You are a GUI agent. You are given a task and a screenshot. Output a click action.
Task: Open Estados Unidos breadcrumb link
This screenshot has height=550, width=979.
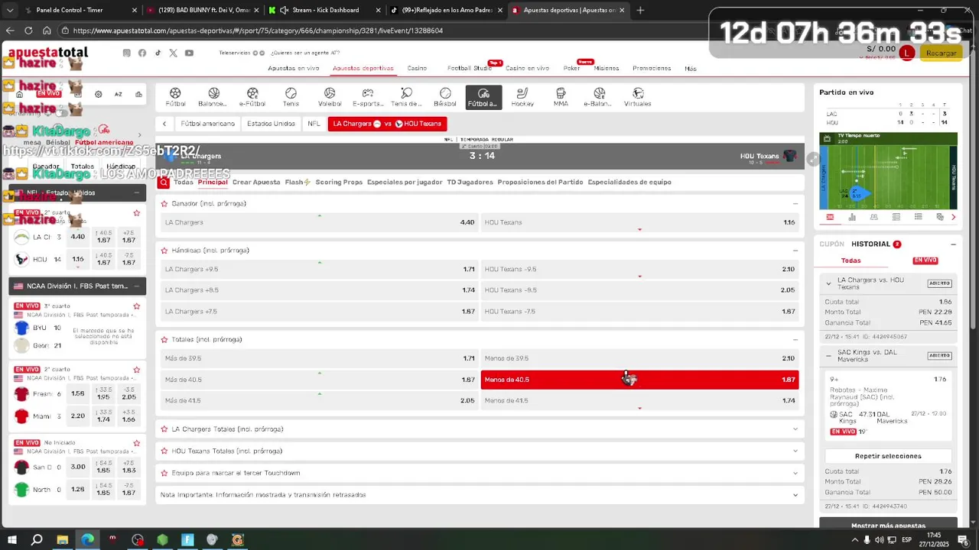pos(271,124)
